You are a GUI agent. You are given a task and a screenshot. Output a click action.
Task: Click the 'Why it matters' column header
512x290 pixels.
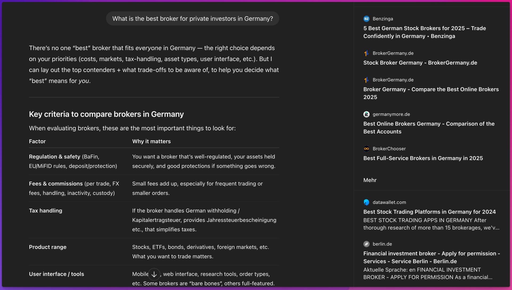pyautogui.click(x=151, y=141)
